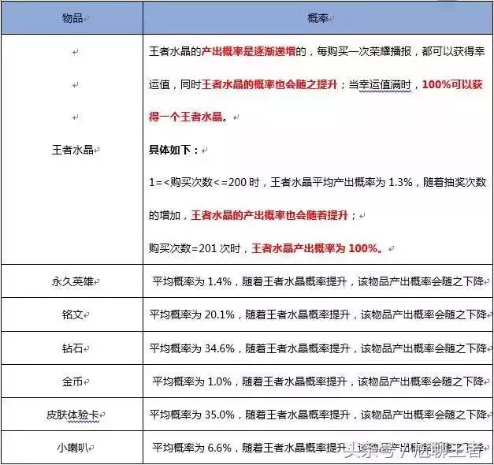494x465 pixels.
Task: Select the '小喇叭' item cell
Action: pos(72,448)
